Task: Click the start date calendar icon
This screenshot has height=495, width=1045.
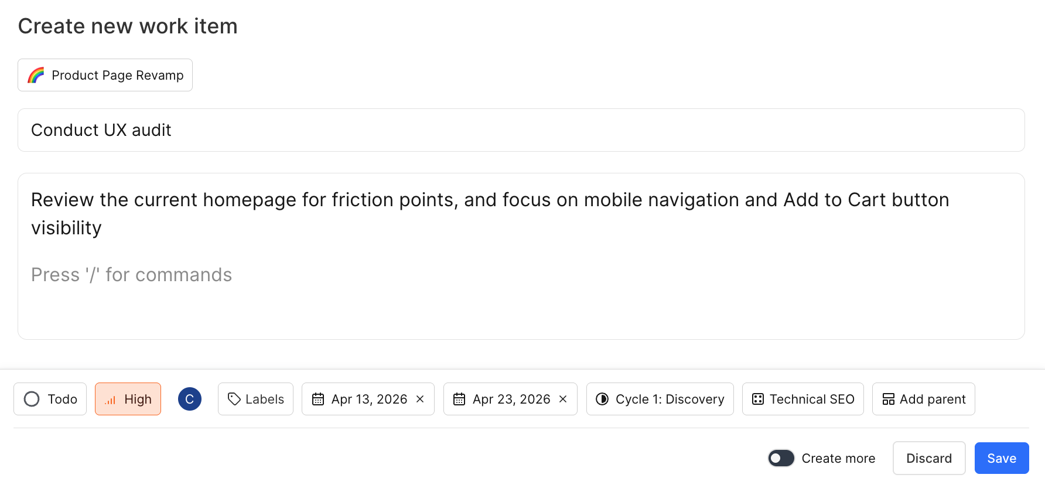Action: 318,399
